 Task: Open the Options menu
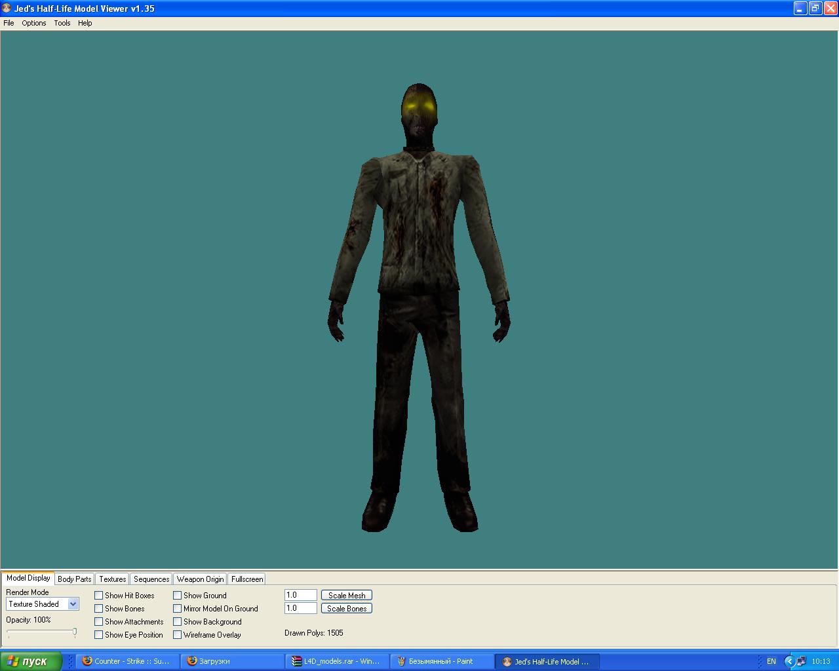click(34, 23)
